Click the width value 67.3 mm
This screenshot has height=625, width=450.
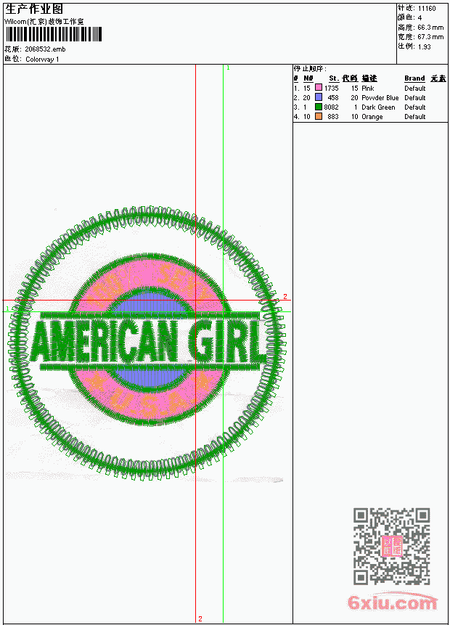click(x=430, y=37)
